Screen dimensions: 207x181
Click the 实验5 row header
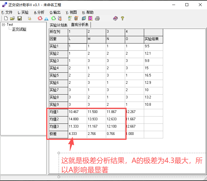tap(58, 76)
